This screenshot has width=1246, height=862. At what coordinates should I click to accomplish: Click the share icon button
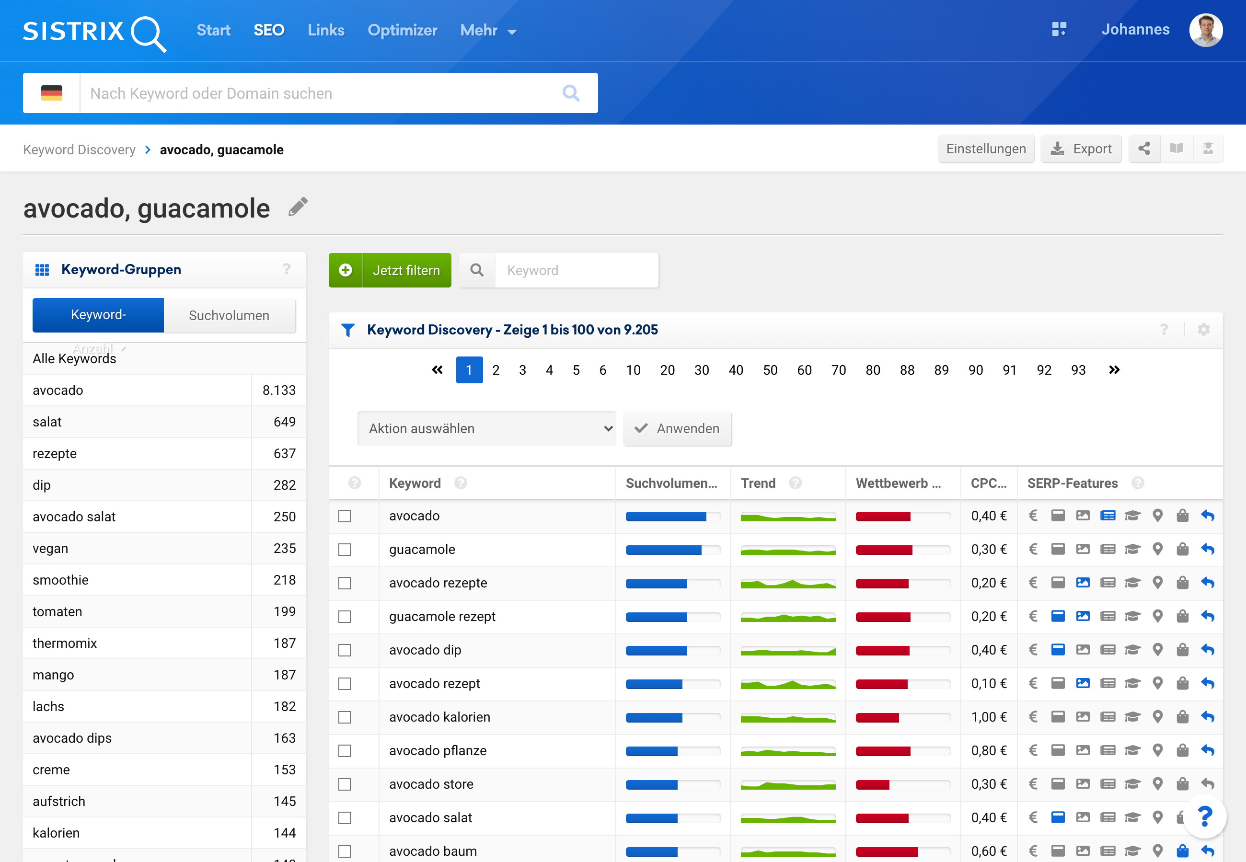pos(1143,149)
